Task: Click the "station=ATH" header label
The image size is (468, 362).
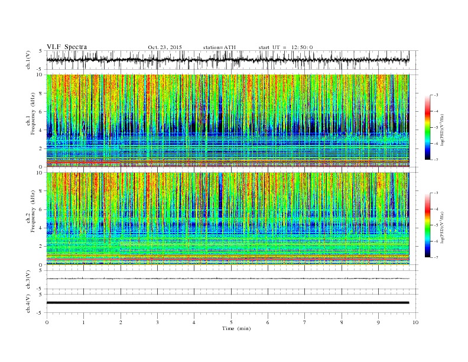Action: pyautogui.click(x=219, y=47)
